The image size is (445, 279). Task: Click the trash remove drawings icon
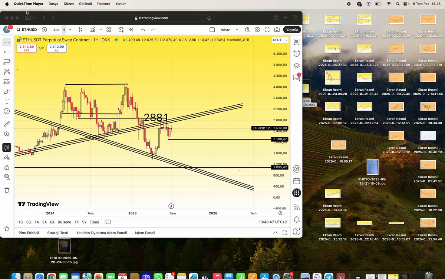(x=7, y=190)
